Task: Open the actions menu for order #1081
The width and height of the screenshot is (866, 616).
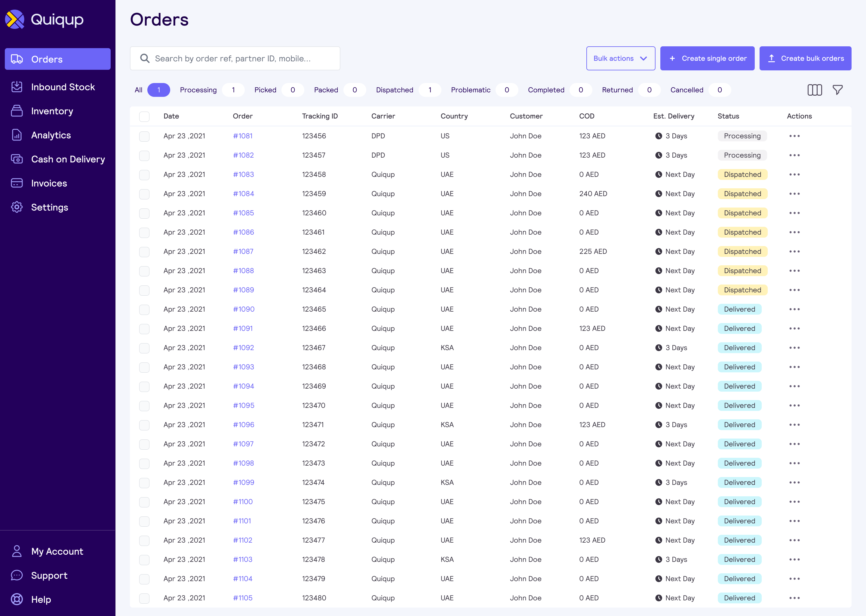Action: click(795, 136)
